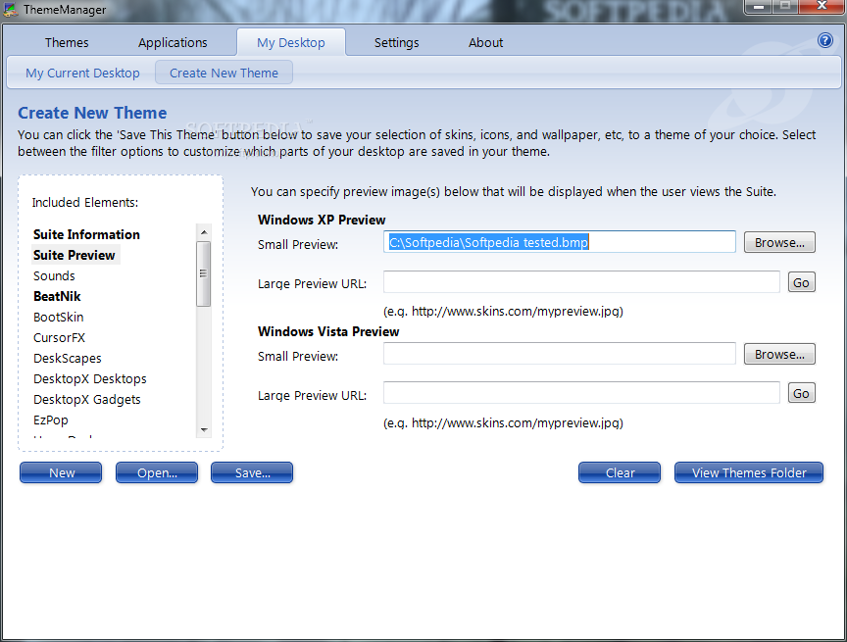Minimize the ThemeManager window

pyautogui.click(x=759, y=7)
